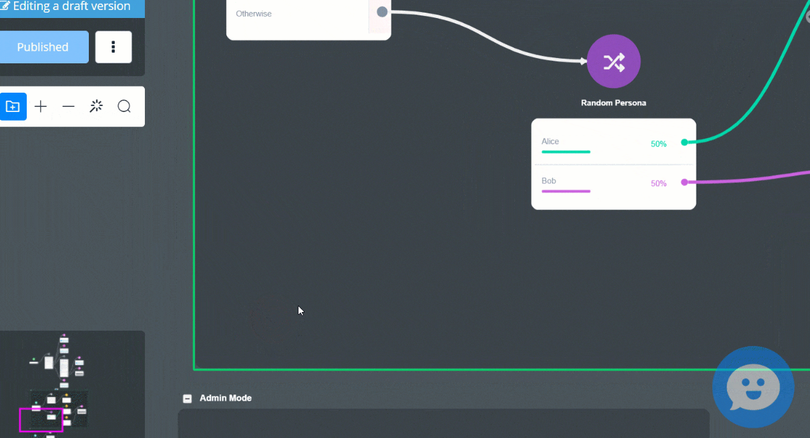Screen dimensions: 810x438
Task: Select the Bob 50% value
Action: (x=658, y=183)
